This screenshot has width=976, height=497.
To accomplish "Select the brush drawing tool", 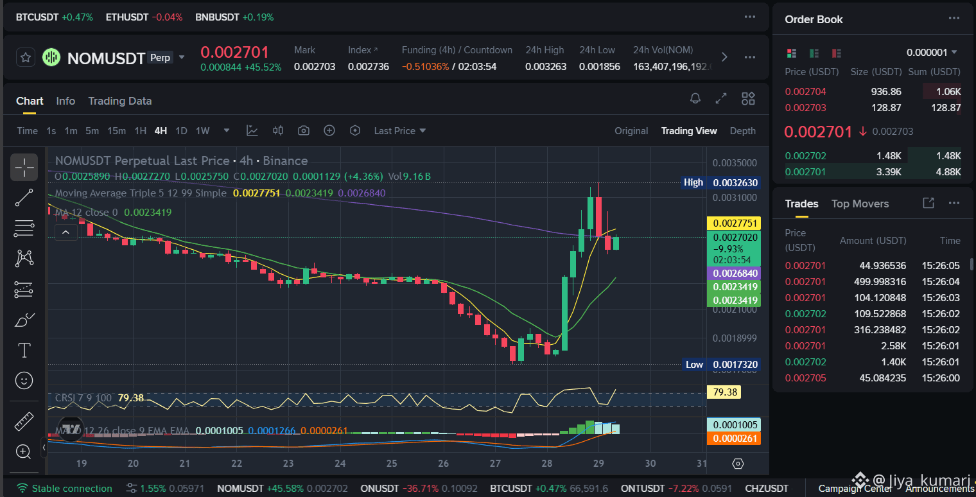I will (x=24, y=320).
